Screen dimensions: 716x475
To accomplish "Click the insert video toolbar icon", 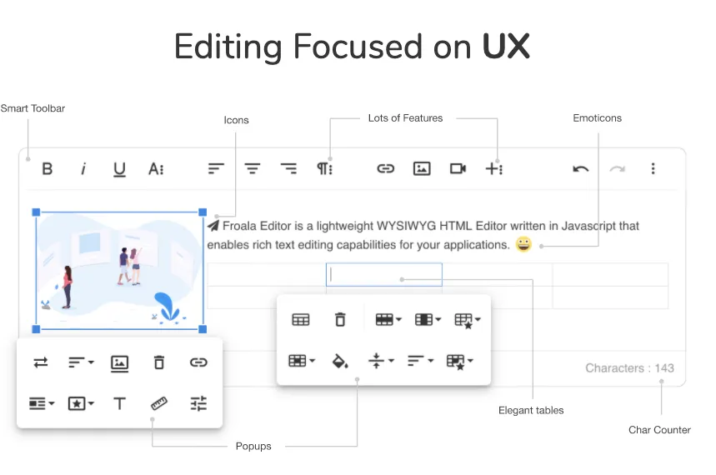I will click(458, 168).
